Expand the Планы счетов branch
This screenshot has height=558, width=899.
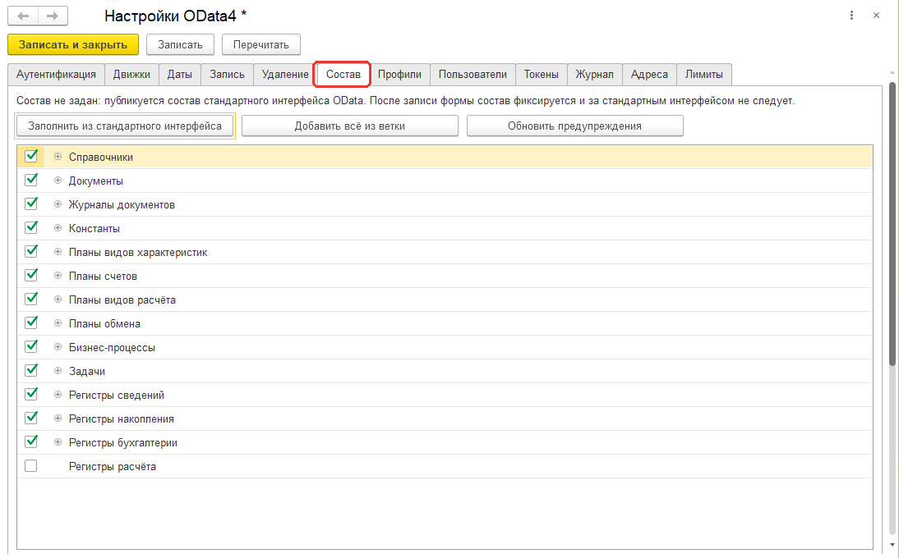[x=58, y=276]
